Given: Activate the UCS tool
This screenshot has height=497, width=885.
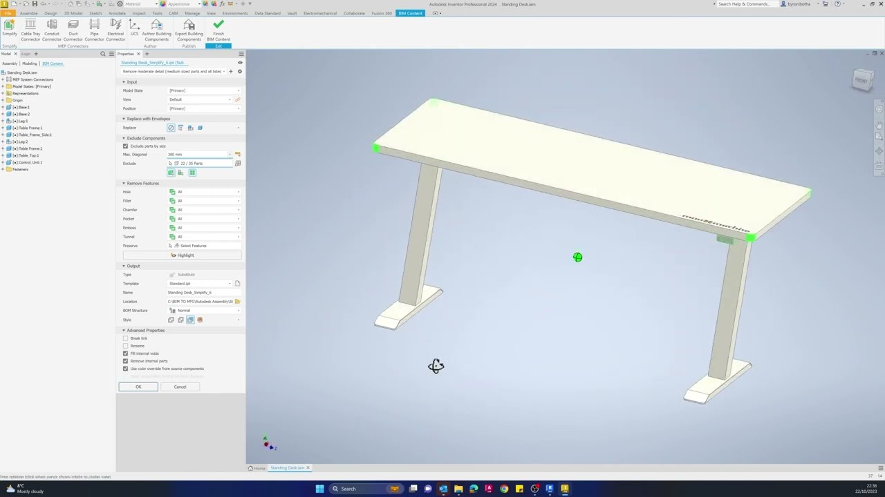Looking at the screenshot, I should coord(134,28).
